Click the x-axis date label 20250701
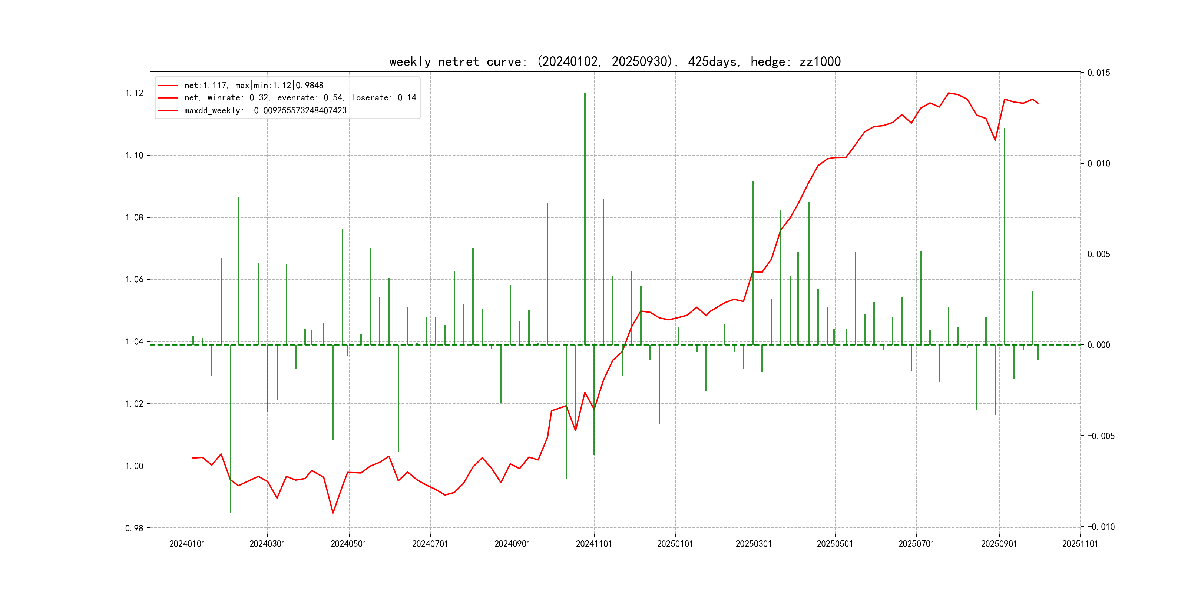Image resolution: width=1201 pixels, height=600 pixels. click(x=916, y=544)
